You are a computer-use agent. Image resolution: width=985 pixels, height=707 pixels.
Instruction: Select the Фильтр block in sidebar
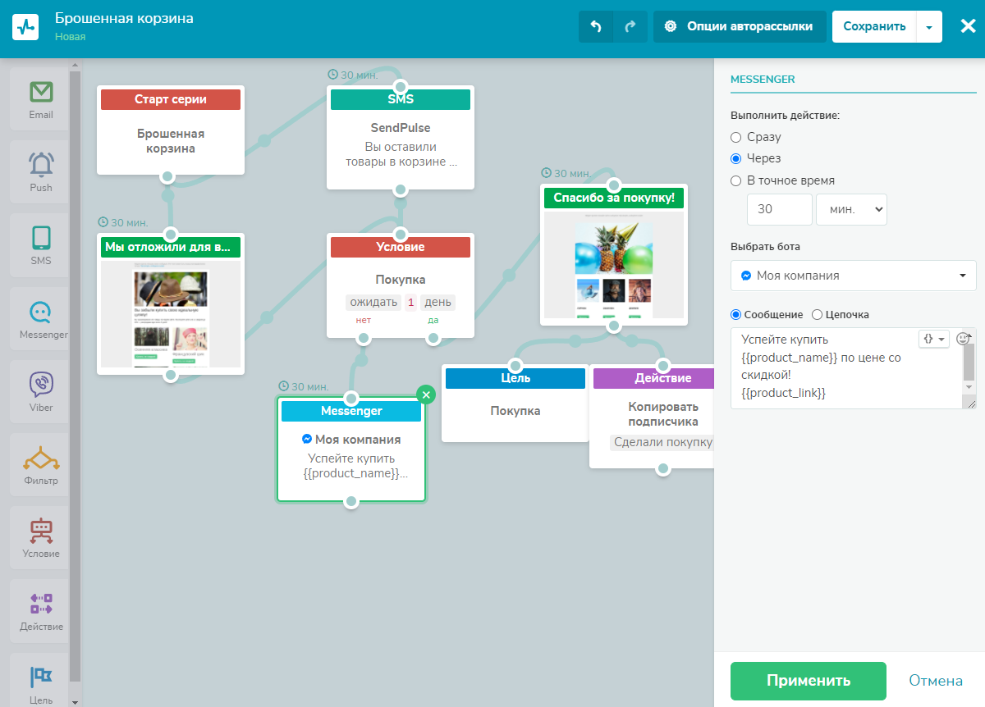coord(41,464)
